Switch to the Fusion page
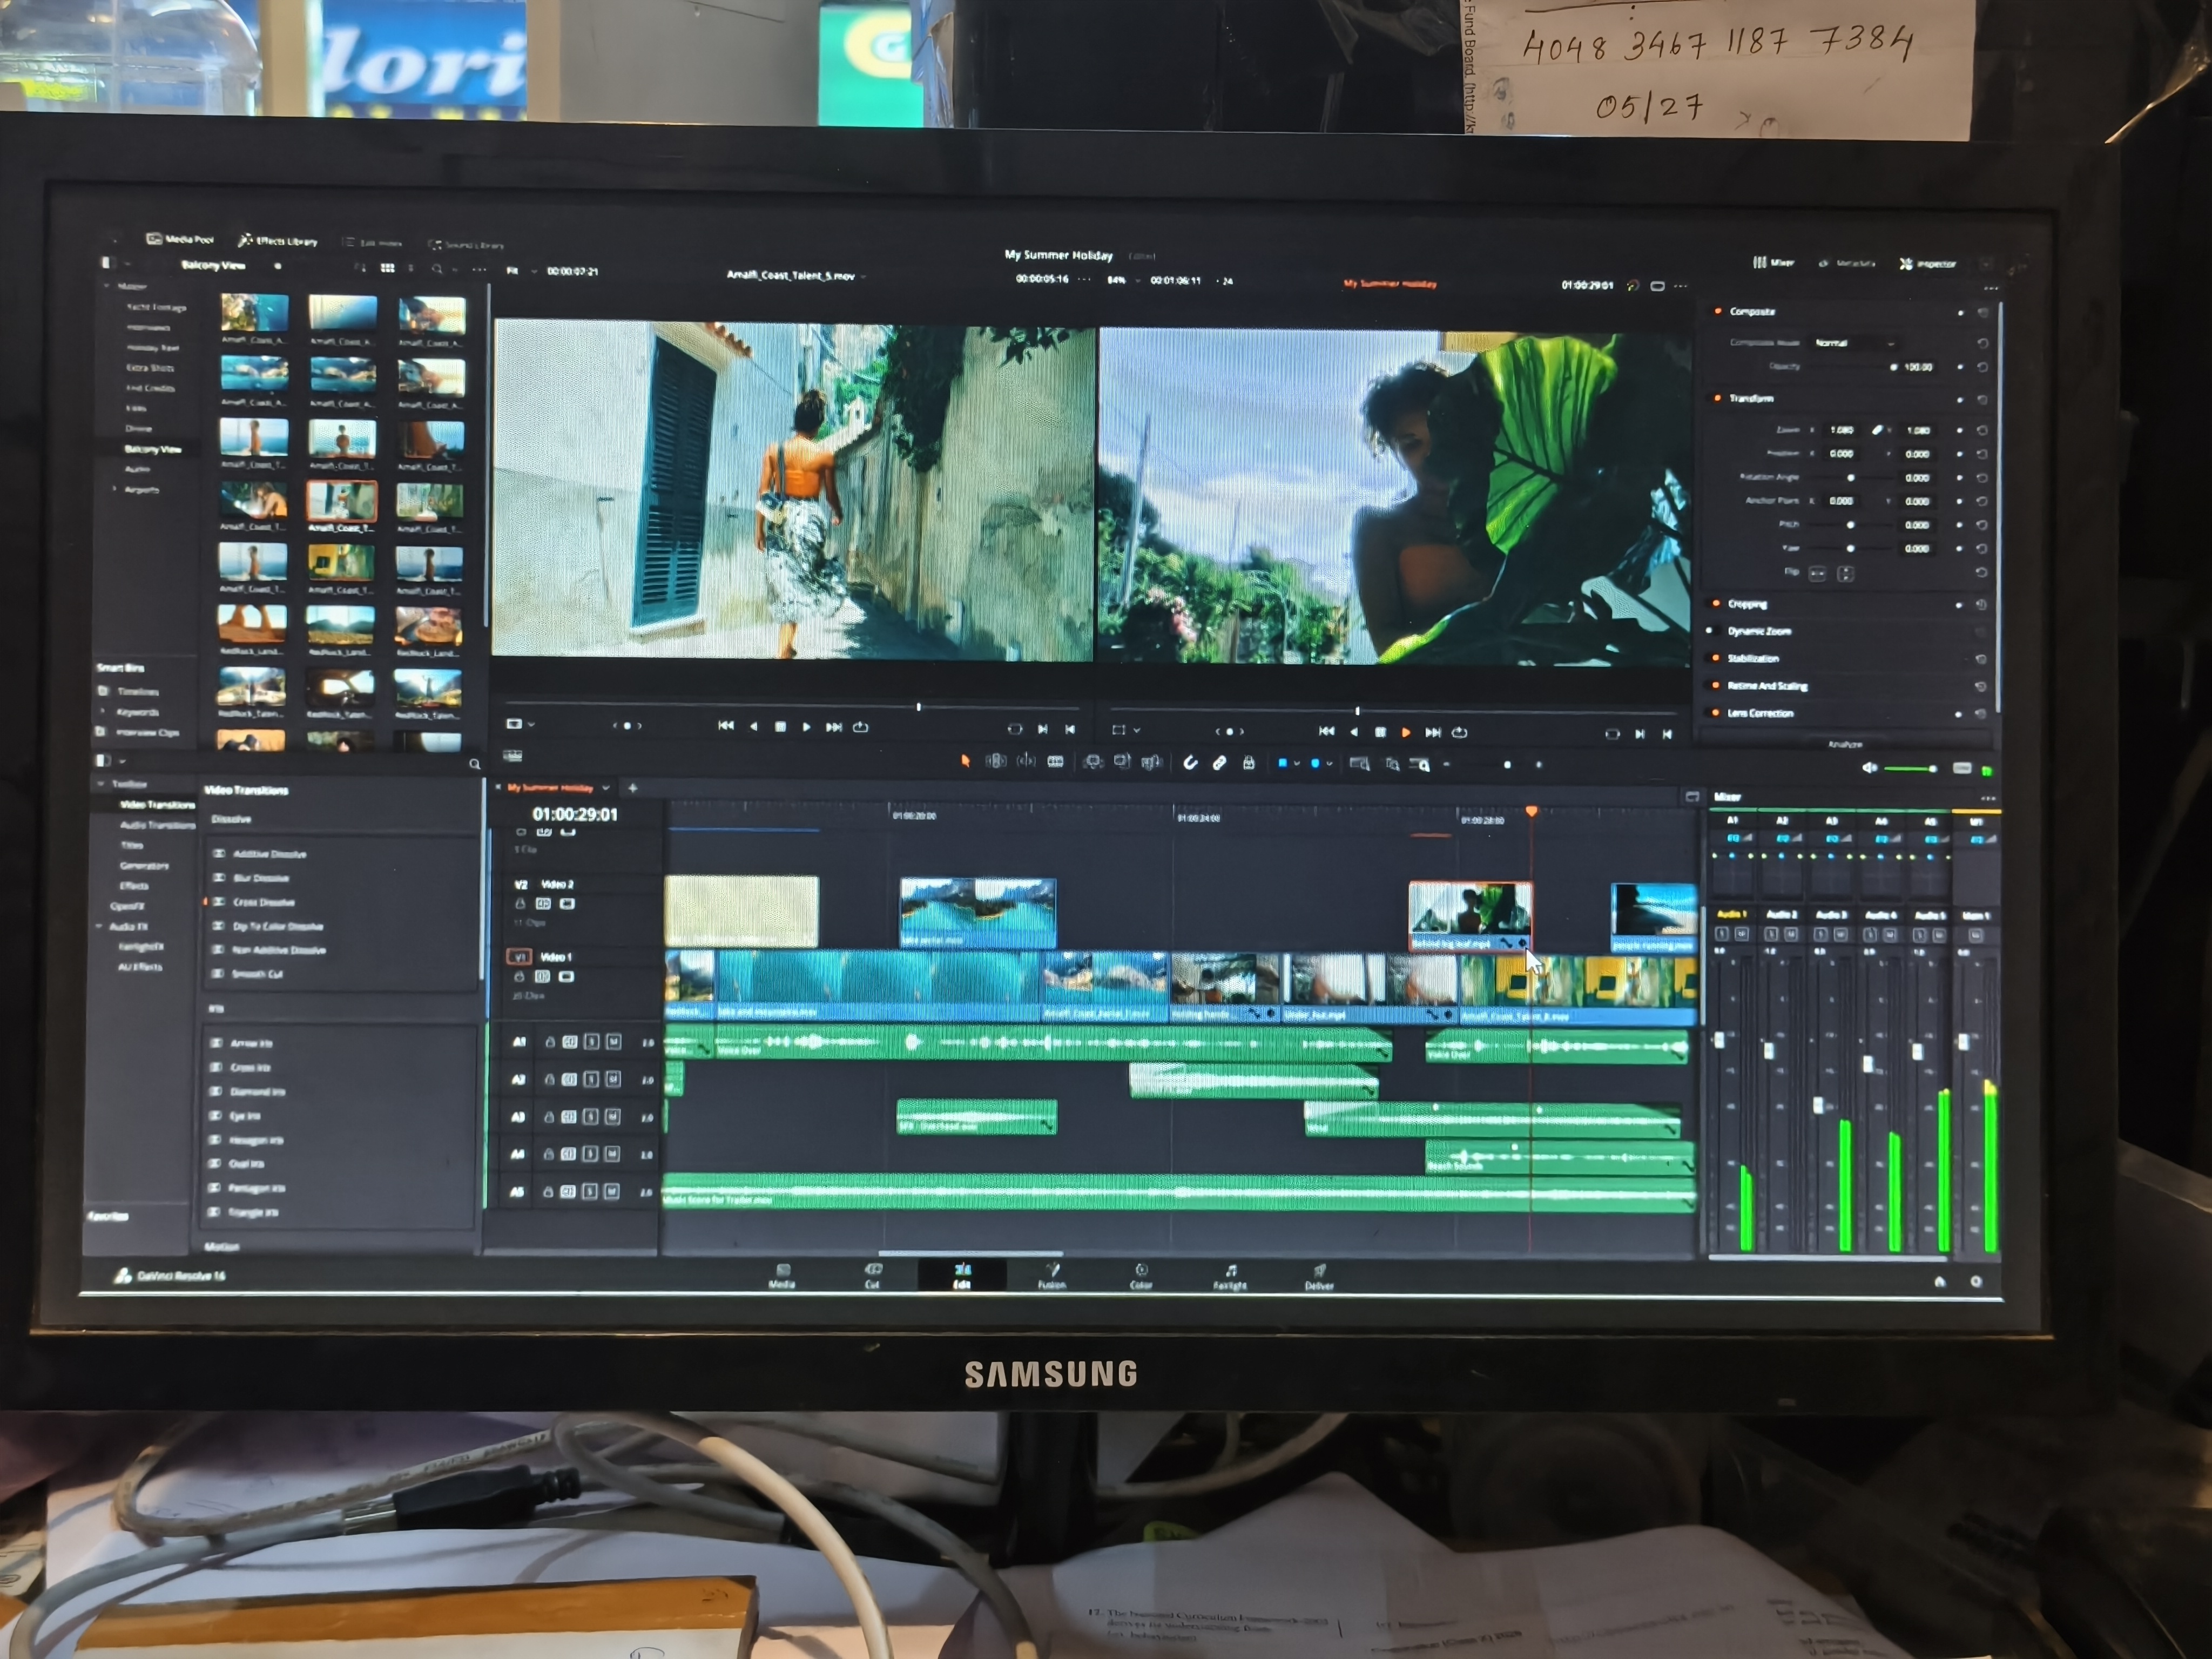The image size is (2212, 1659). (x=1051, y=1277)
